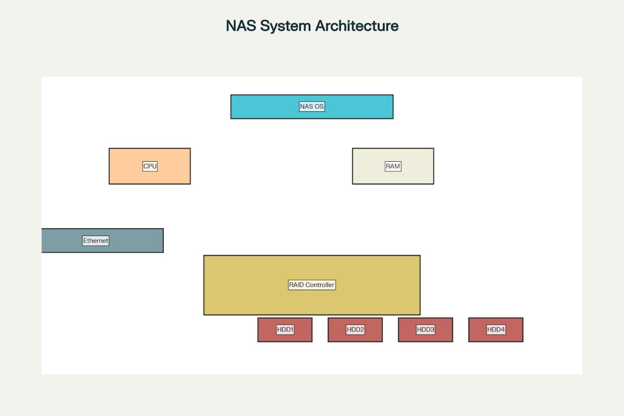The width and height of the screenshot is (624, 416).
Task: Click the HDD4 drive box
Action: [496, 330]
